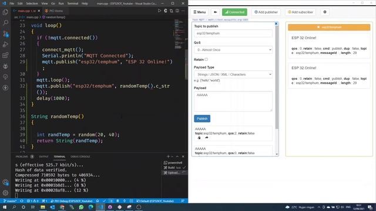Select the powershell terminal entry
Viewport: 376px width, 211px height.
coord(175,163)
